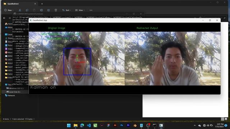230x129 pixels.
Task: Open Visual Studio Code from the taskbar
Action: pos(89,125)
